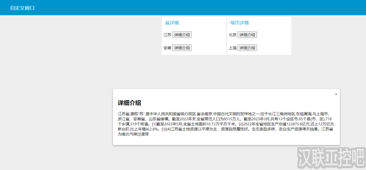Click the 上海 label
This screenshot has width=366, height=170.
tap(233, 48)
